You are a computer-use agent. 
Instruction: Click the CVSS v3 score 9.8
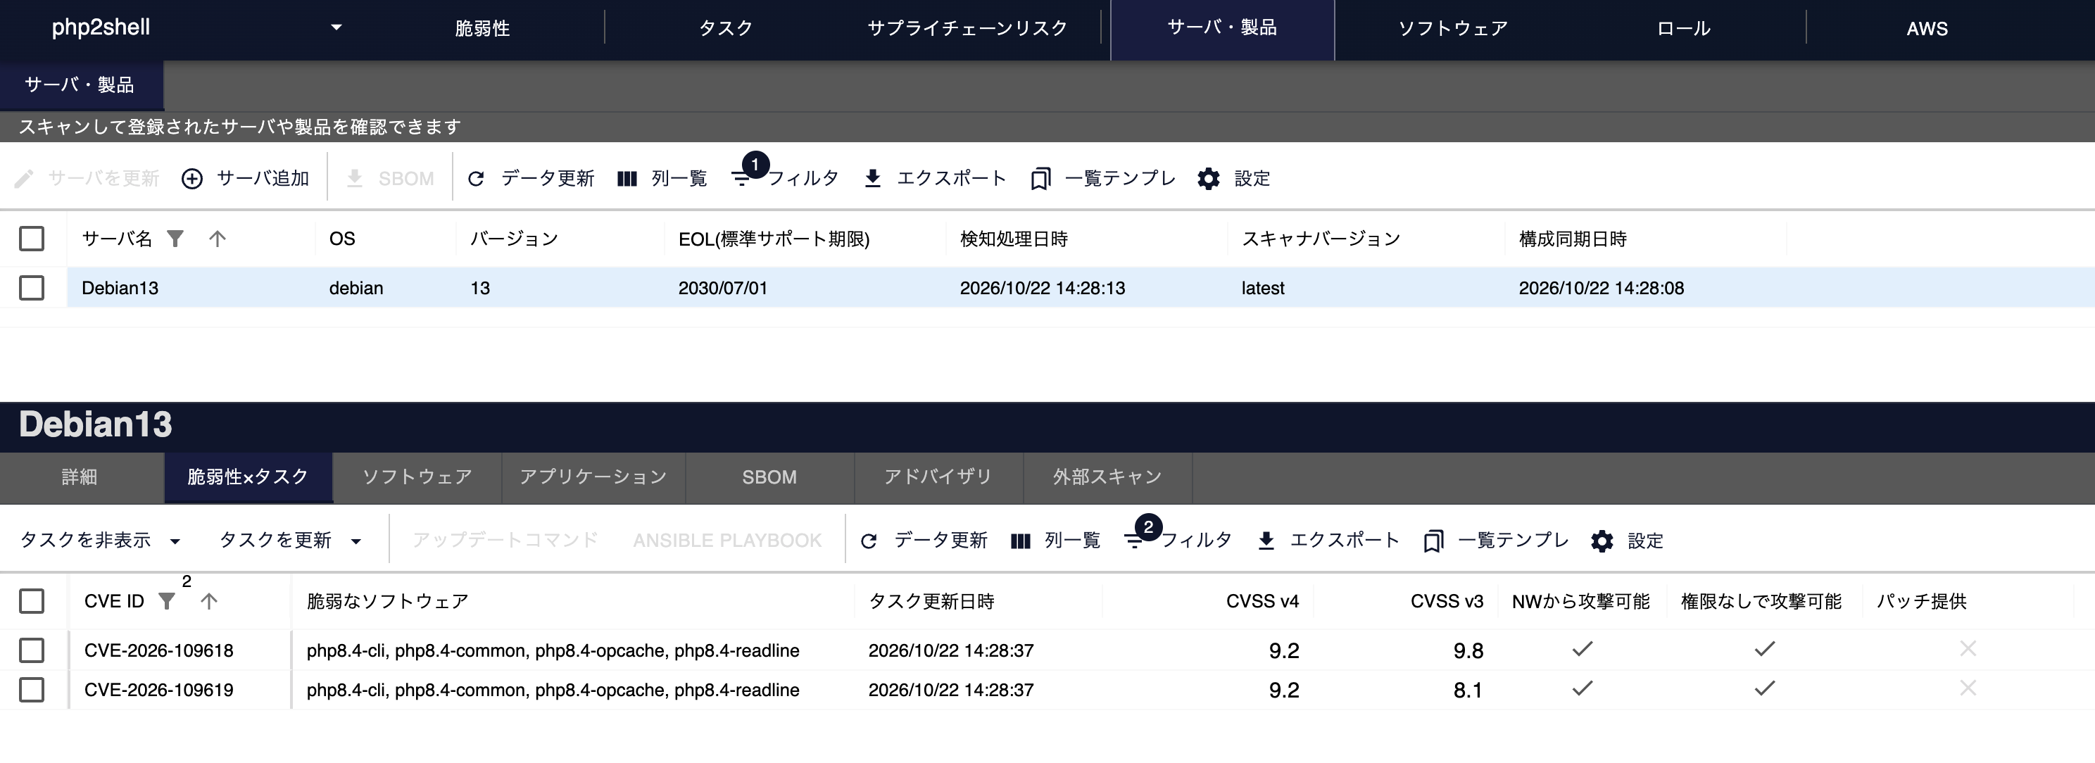(x=1468, y=651)
